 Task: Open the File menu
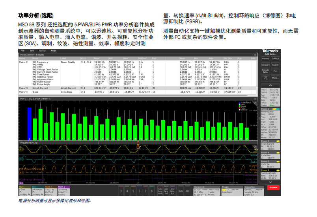click(x=22, y=51)
